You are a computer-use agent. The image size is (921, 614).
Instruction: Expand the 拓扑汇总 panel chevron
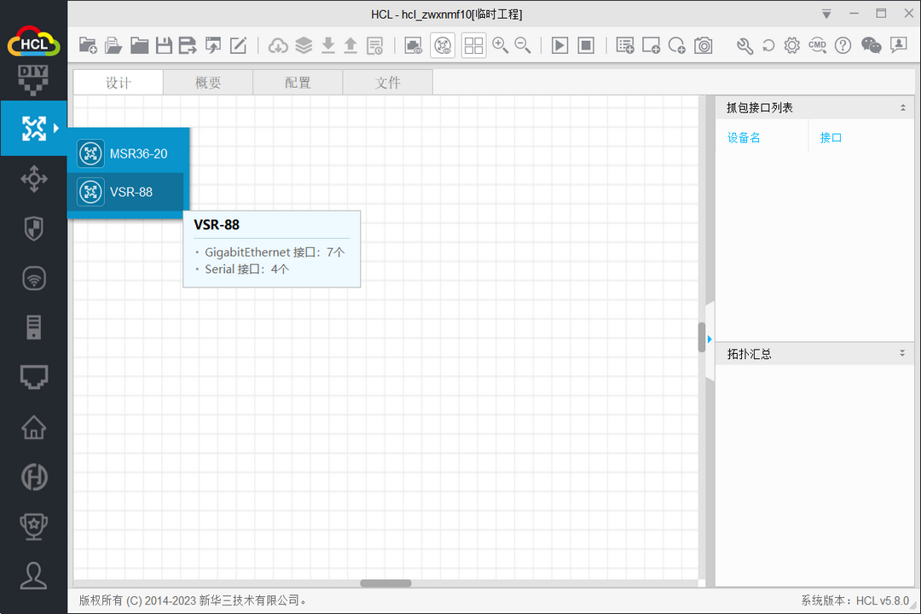(902, 352)
